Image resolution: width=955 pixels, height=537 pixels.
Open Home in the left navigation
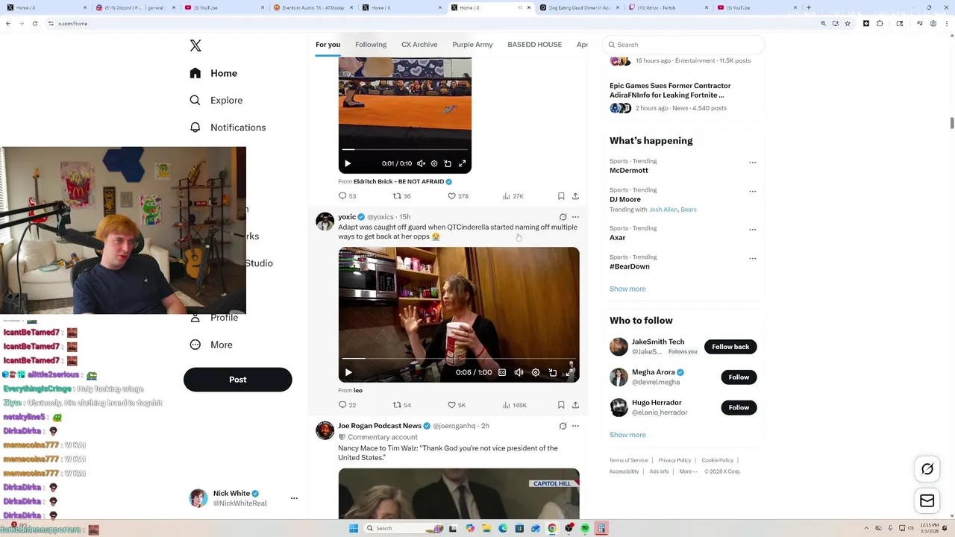(213, 73)
